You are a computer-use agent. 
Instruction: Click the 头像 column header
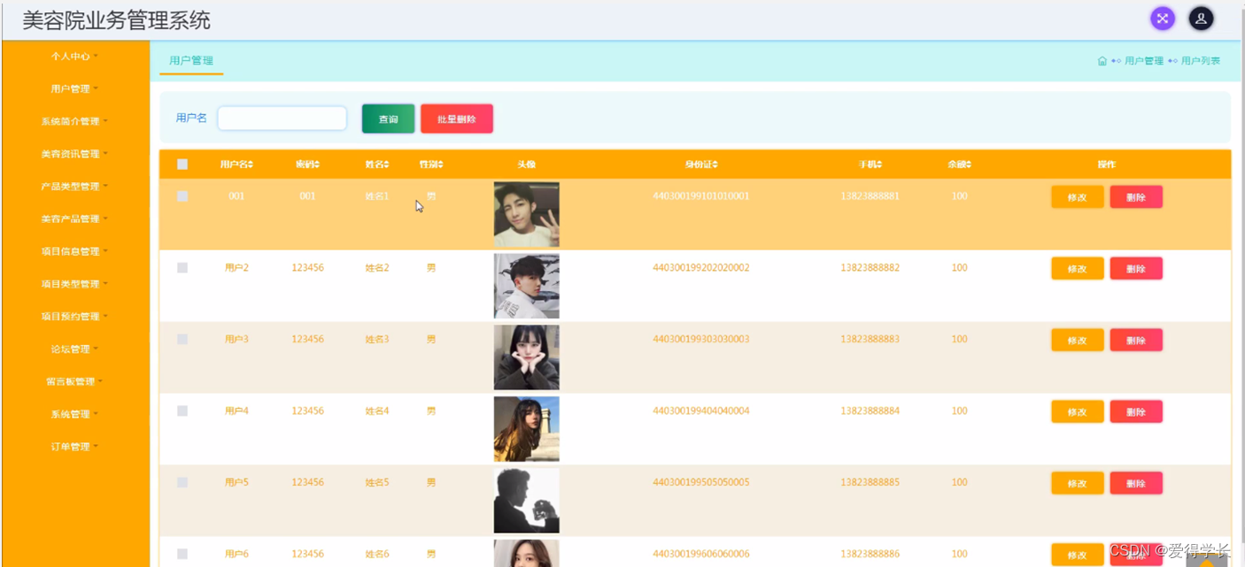pyautogui.click(x=527, y=165)
